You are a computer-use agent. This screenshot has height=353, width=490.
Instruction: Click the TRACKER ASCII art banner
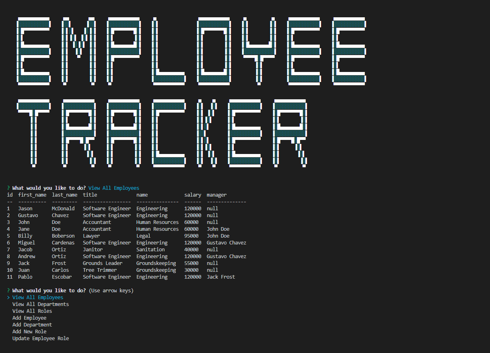pyautogui.click(x=162, y=133)
